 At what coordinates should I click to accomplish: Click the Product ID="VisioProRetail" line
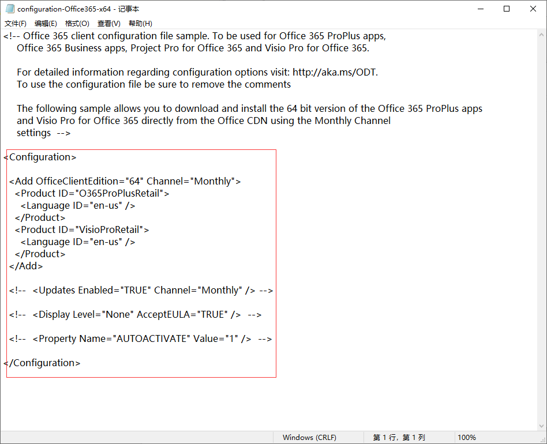pyautogui.click(x=81, y=229)
